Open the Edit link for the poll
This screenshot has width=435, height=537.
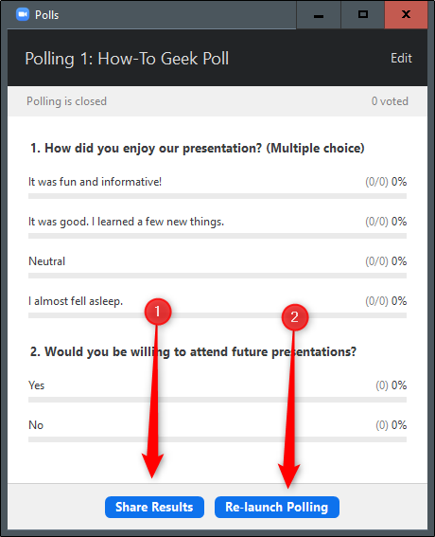[x=401, y=58]
